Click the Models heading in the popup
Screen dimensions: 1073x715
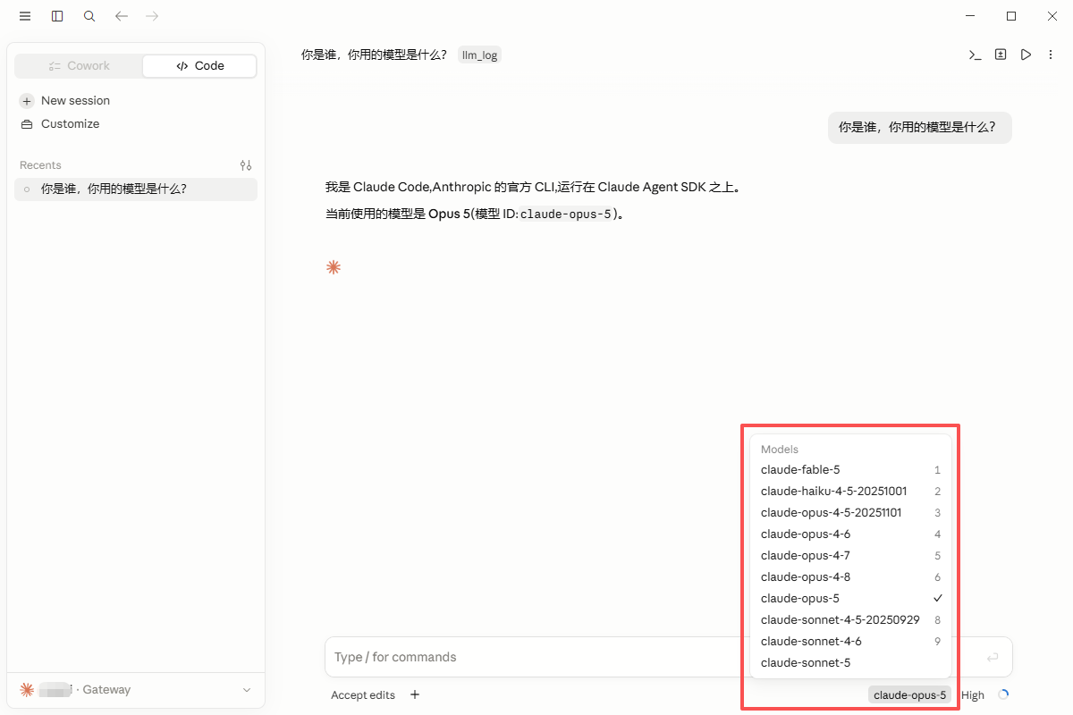(780, 450)
